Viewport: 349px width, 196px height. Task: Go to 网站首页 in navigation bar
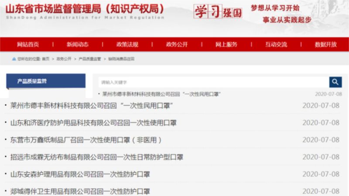pos(28,44)
